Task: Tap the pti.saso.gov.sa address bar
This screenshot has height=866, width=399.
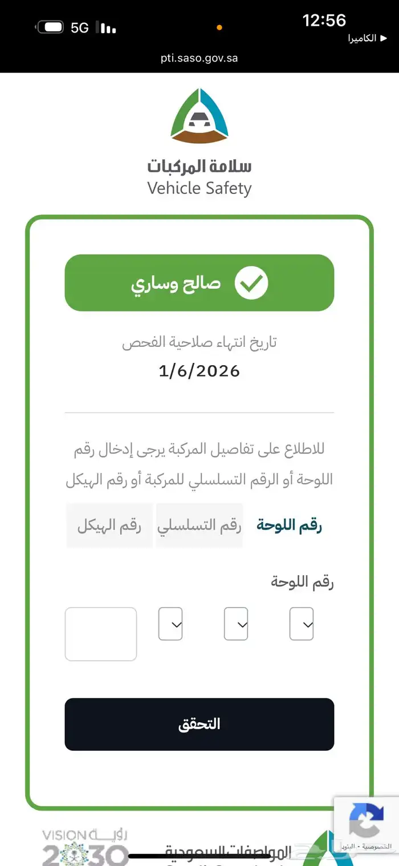Action: click(x=199, y=58)
